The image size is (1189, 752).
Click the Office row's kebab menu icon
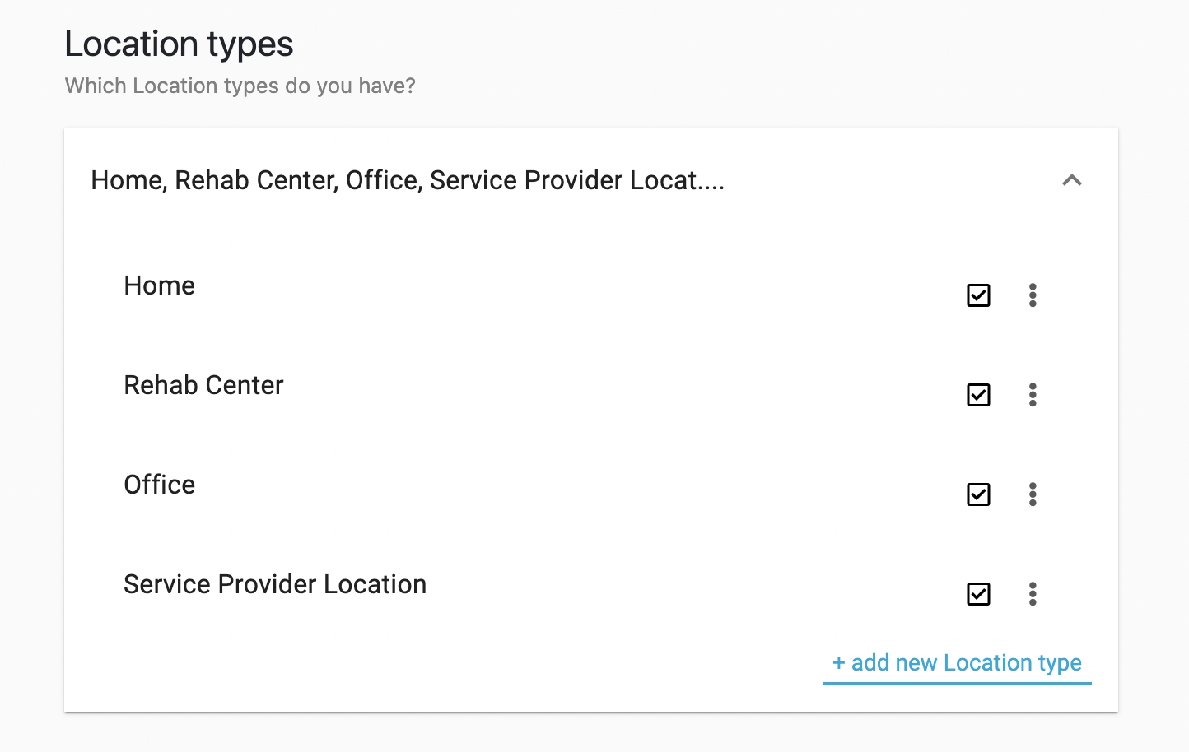[1033, 494]
